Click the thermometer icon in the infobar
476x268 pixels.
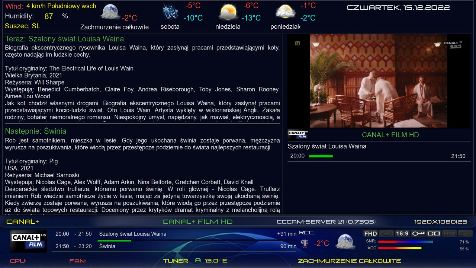click(x=305, y=243)
